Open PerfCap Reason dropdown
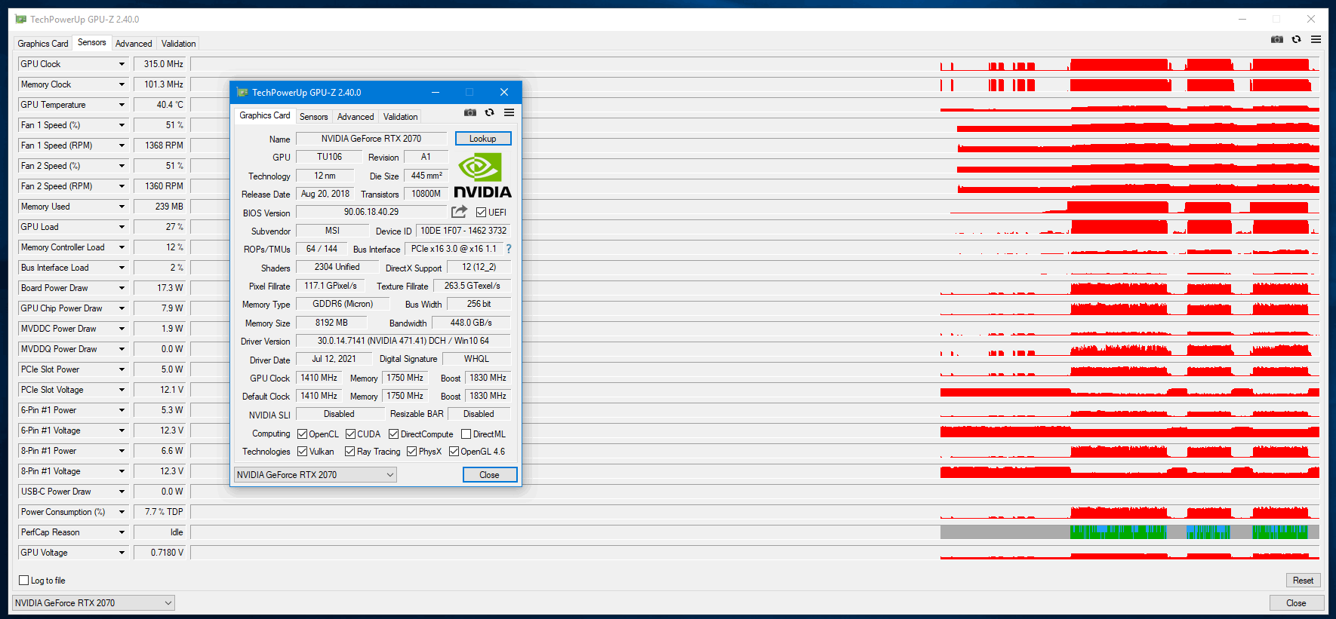Image resolution: width=1336 pixels, height=619 pixels. (x=122, y=532)
